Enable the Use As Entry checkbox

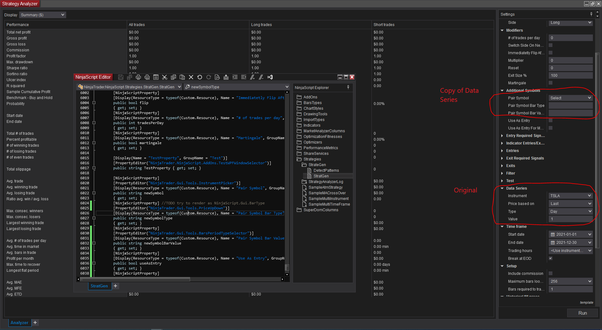(x=551, y=120)
